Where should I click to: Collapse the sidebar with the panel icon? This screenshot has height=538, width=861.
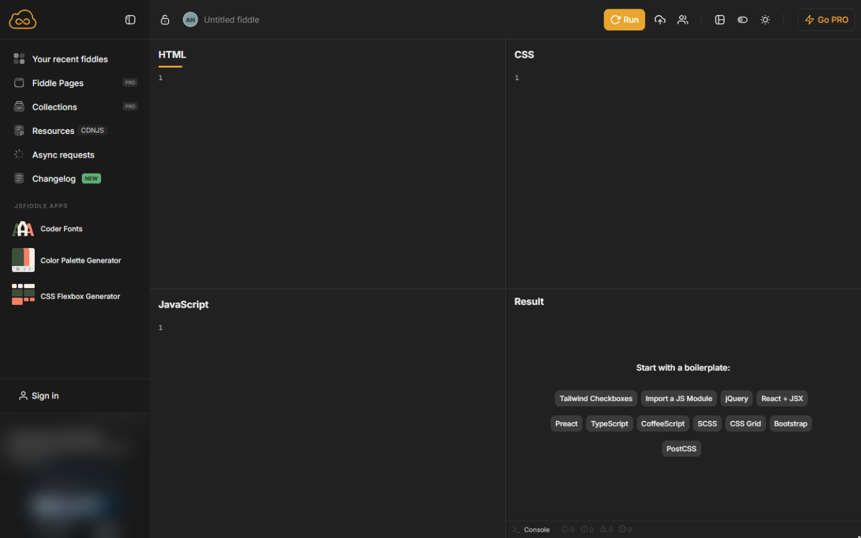[x=130, y=20]
